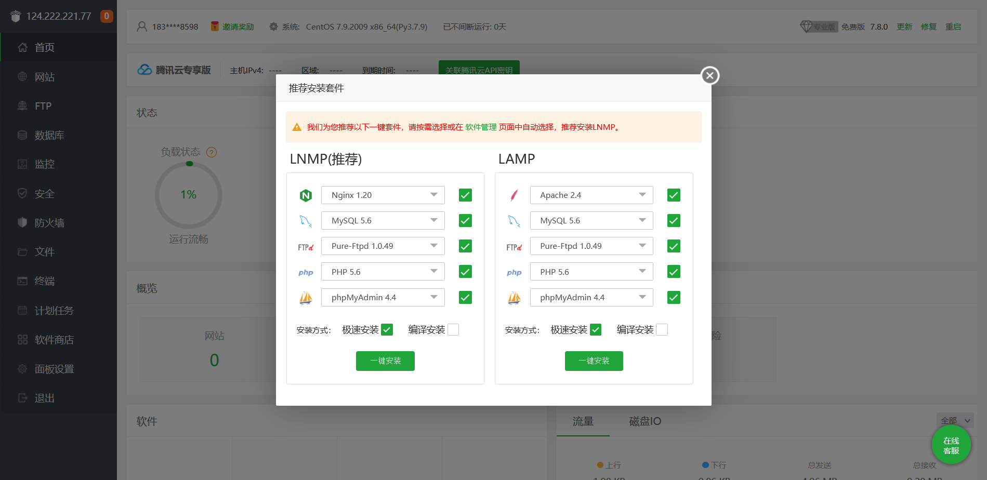This screenshot has width=987, height=480.
Task: Click the 重启 link in top bar
Action: click(953, 26)
